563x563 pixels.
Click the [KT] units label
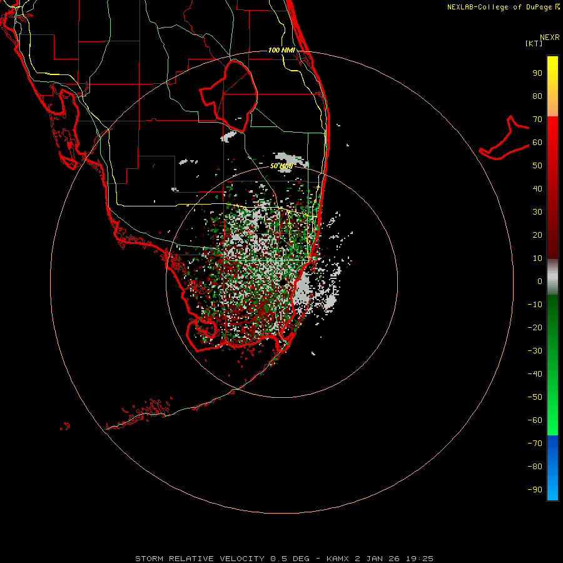(534, 43)
